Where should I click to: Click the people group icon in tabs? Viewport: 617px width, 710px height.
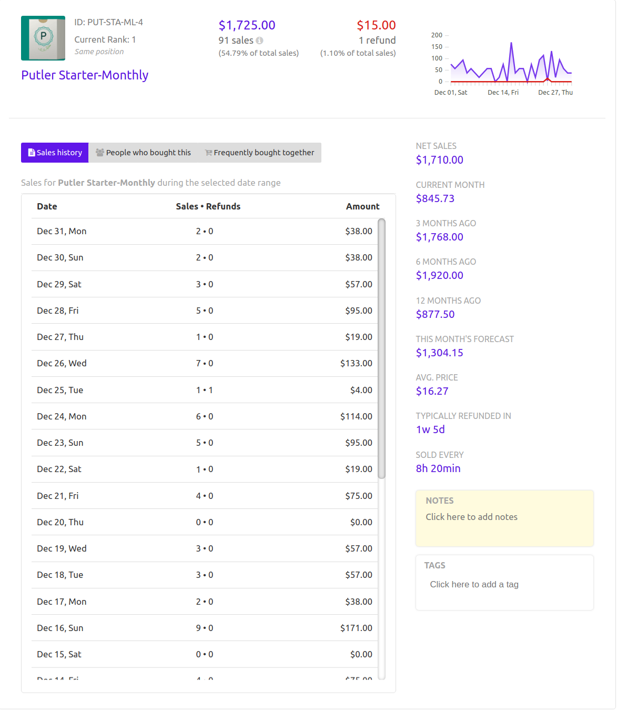tap(100, 153)
